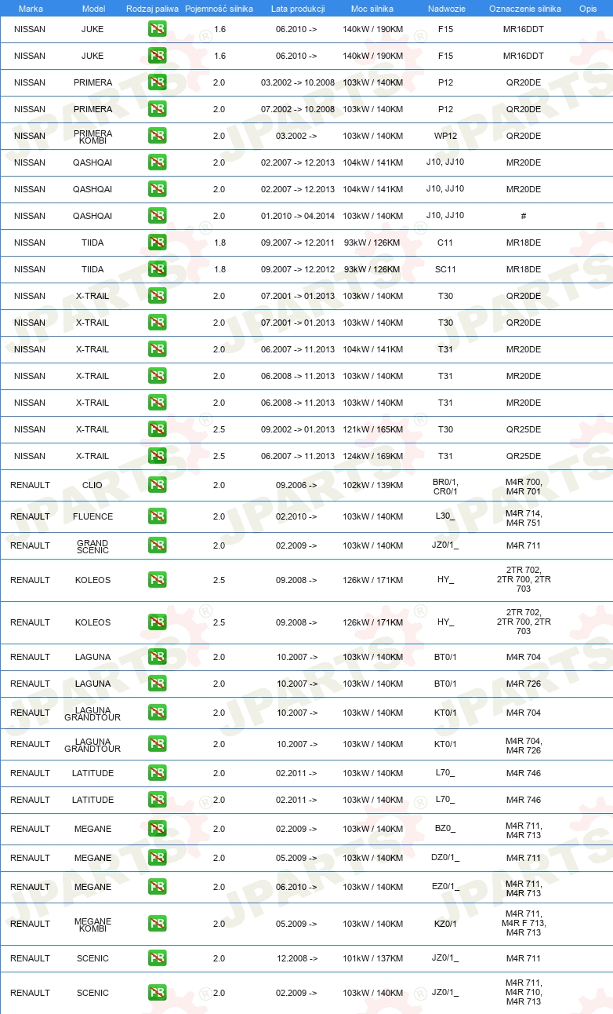613x1014 pixels.
Task: Click the PRIMERA KOMBI model cell
Action: (x=93, y=137)
